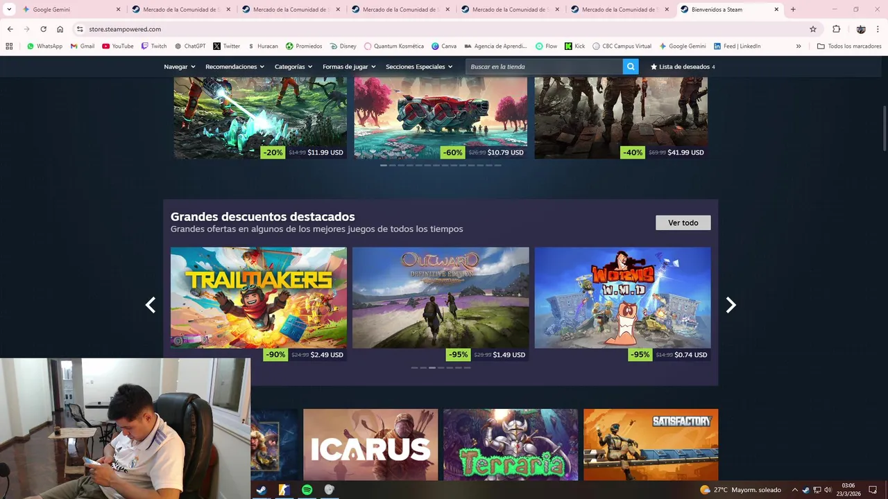Show more bookmarks with the chevron
Viewport: 888px width, 499px height.
pyautogui.click(x=799, y=46)
